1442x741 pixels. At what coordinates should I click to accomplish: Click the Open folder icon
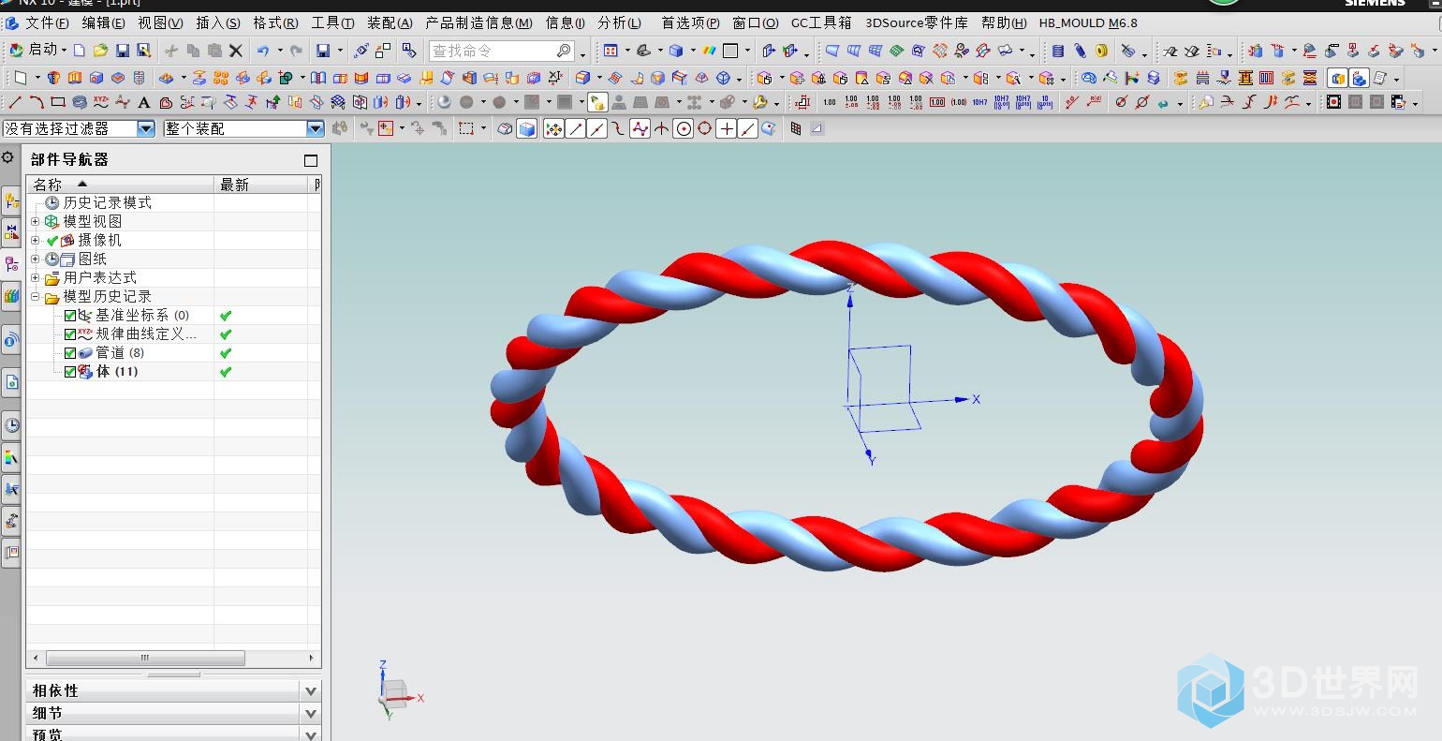(x=100, y=51)
